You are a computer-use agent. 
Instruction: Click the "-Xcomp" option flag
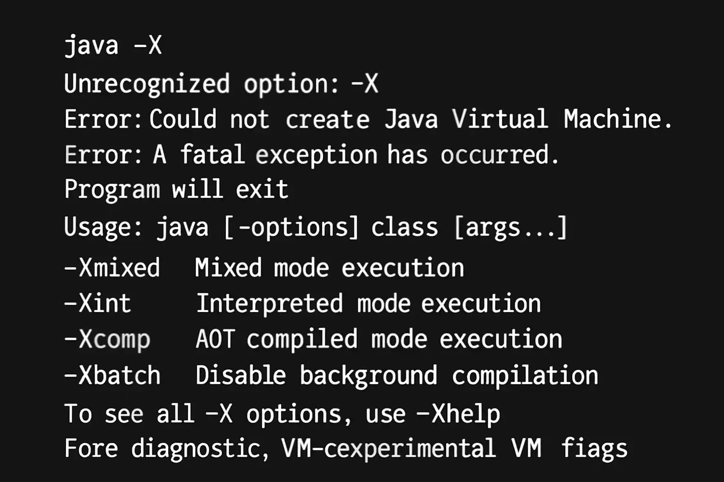107,339
